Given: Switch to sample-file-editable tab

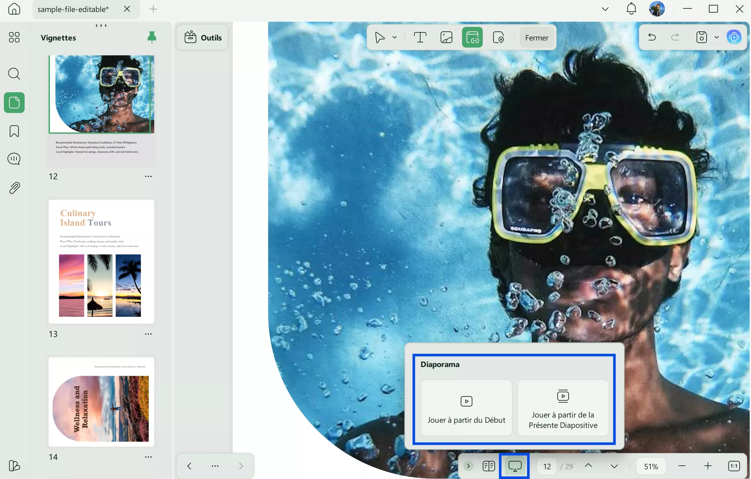Looking at the screenshot, I should [73, 9].
